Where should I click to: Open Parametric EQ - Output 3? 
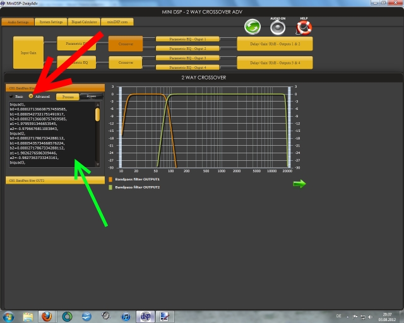tap(187, 58)
